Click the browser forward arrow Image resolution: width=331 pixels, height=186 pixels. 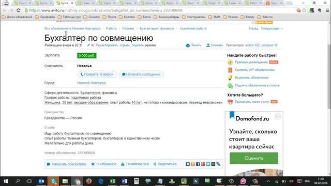click(11, 10)
